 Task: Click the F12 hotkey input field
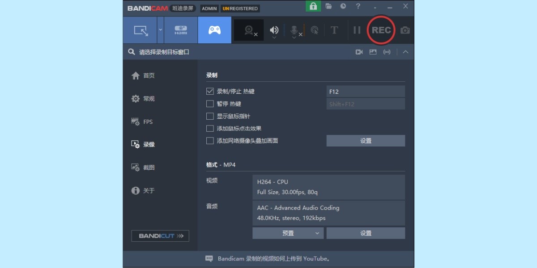coord(366,91)
